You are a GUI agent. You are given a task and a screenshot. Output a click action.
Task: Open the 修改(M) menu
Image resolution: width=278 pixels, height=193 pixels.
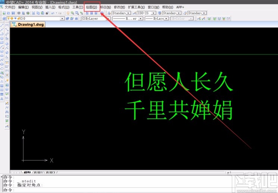119,7
